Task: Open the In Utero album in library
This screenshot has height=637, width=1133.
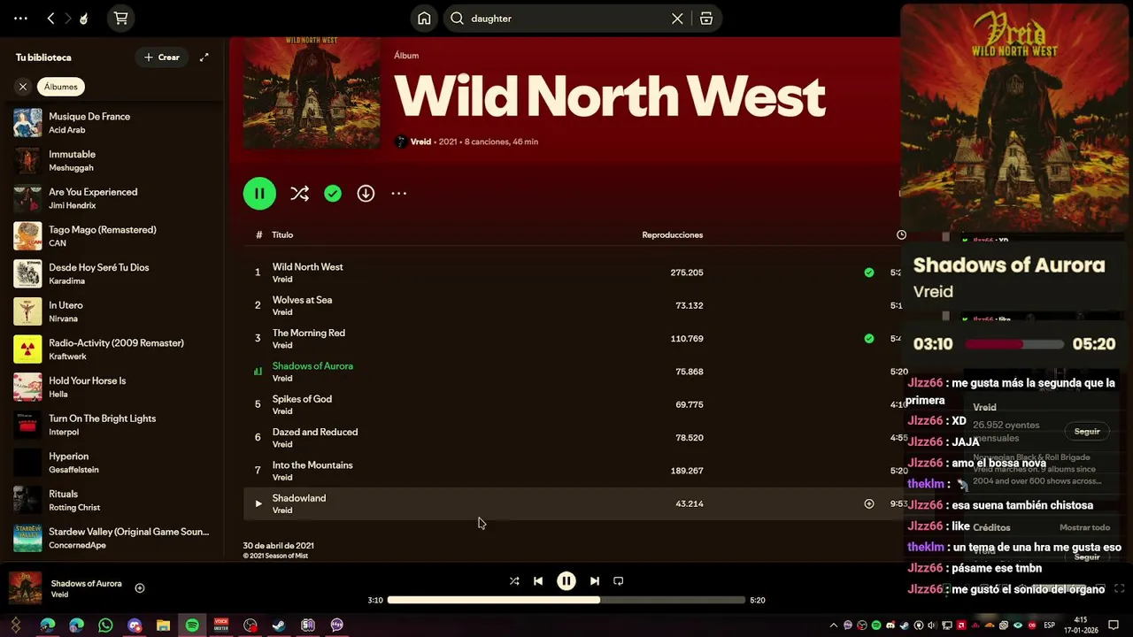Action: tap(112, 311)
